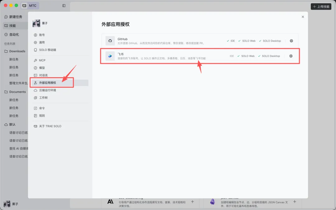Screen dimensions: 336x210
Task: Click the purple Obsidian icon on JSON Canvas card
Action: coord(212,202)
